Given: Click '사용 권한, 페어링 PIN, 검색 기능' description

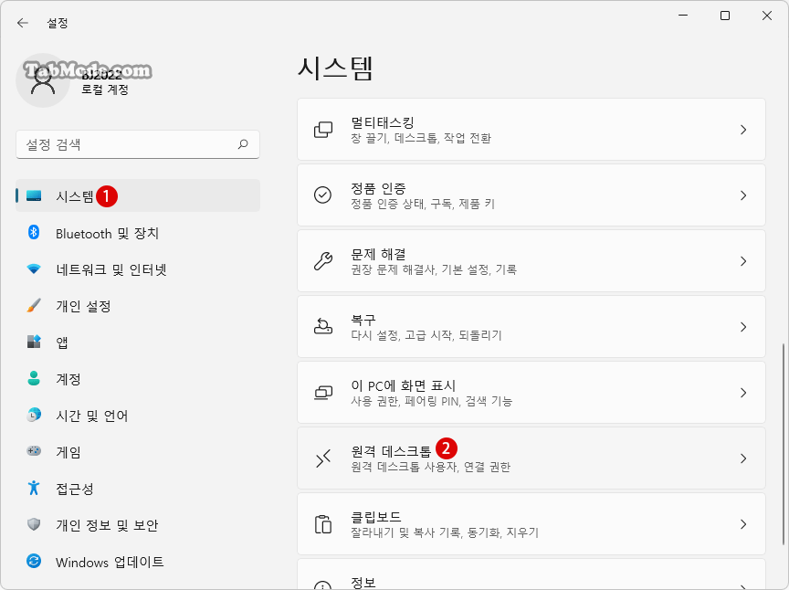Looking at the screenshot, I should [x=431, y=401].
